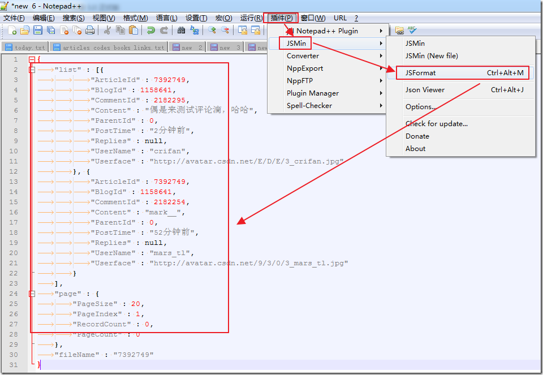
Task: Click the "fileName" : "7392749" line
Action: [x=104, y=355]
